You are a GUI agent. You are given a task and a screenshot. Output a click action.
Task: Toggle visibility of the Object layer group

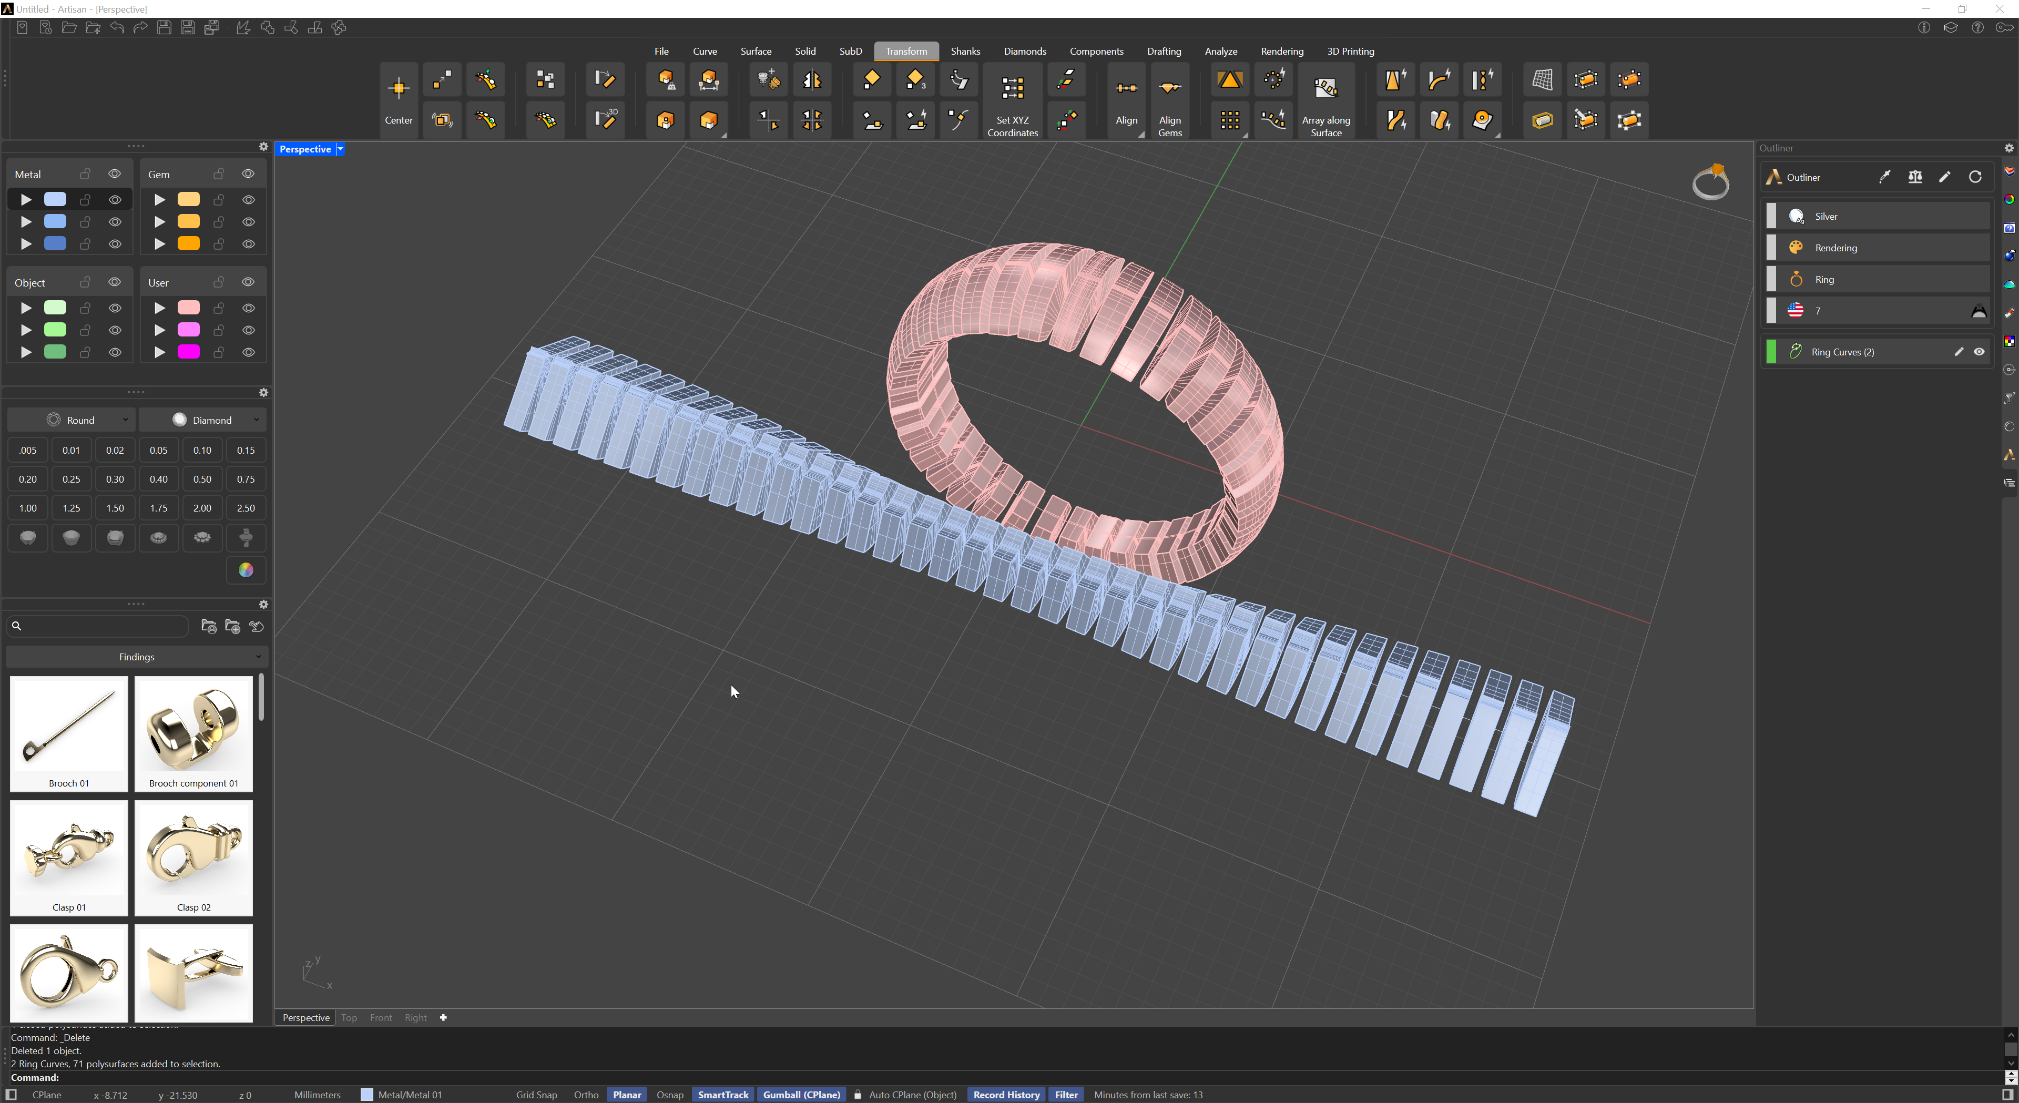click(x=115, y=282)
